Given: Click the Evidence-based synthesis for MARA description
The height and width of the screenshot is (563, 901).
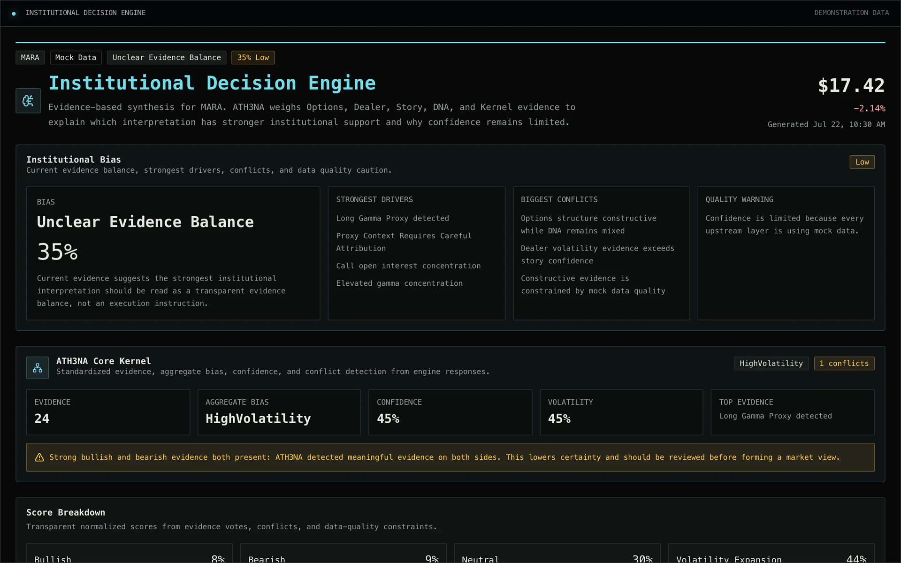Looking at the screenshot, I should tap(312, 114).
